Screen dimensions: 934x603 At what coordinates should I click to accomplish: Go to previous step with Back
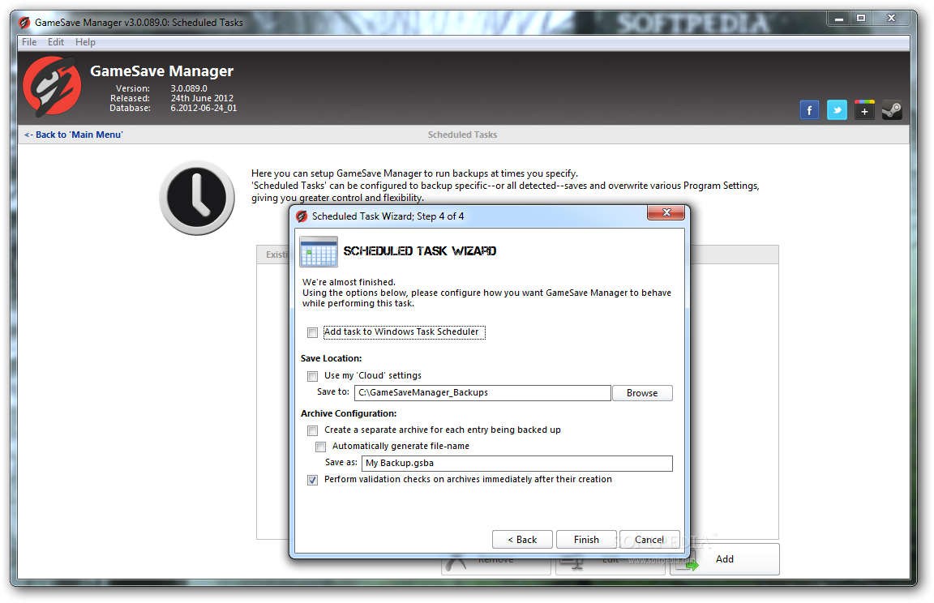(x=522, y=539)
